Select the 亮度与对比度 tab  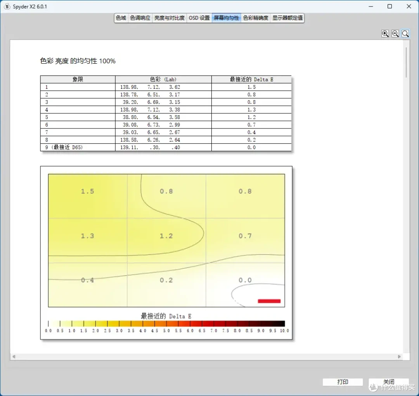[170, 18]
